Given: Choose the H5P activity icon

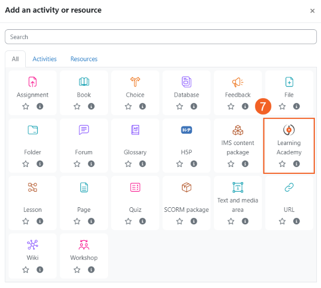Looking at the screenshot, I should click(x=186, y=130).
